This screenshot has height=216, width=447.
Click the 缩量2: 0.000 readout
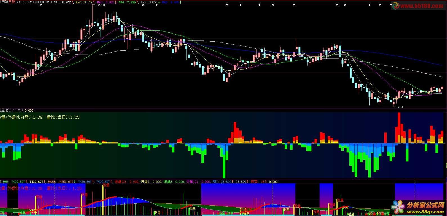(x=174, y=182)
